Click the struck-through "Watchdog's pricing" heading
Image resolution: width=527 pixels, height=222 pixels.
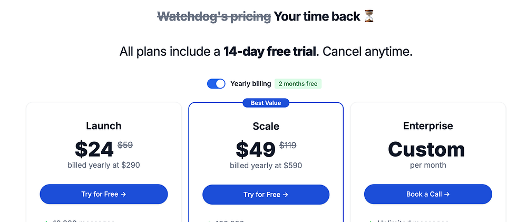point(213,16)
